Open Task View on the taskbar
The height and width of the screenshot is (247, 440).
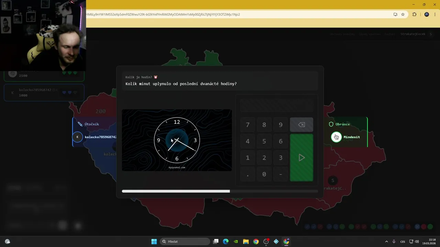click(216, 242)
